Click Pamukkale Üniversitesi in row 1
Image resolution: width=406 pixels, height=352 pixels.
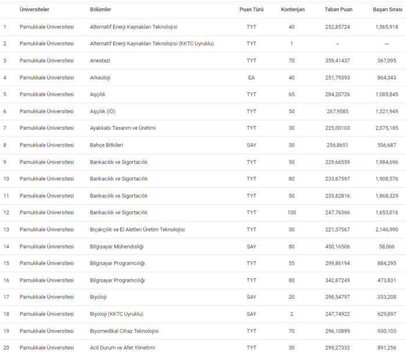(46, 27)
